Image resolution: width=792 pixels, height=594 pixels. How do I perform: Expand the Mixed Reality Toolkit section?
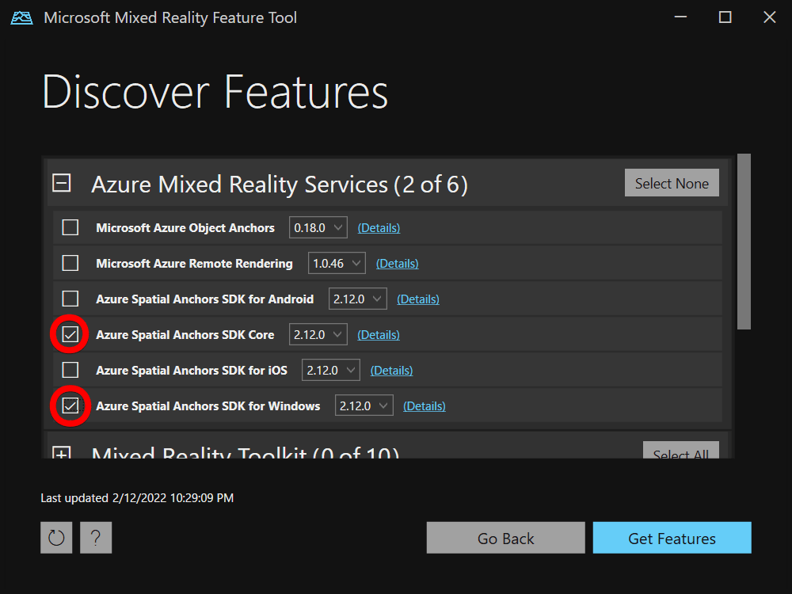(62, 452)
